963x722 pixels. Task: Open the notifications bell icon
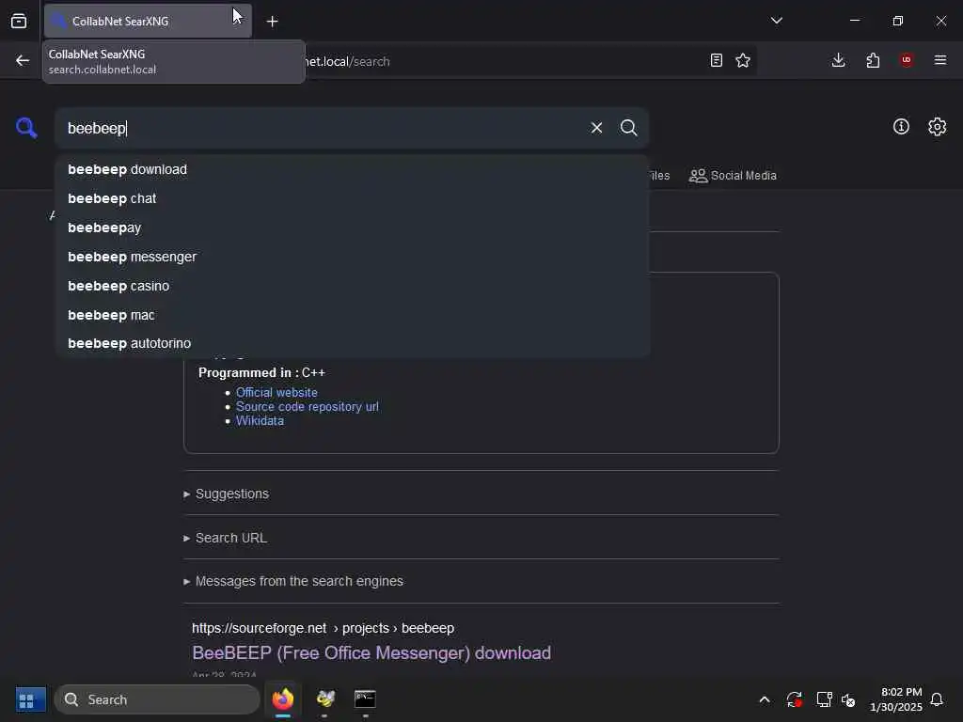[x=937, y=699]
